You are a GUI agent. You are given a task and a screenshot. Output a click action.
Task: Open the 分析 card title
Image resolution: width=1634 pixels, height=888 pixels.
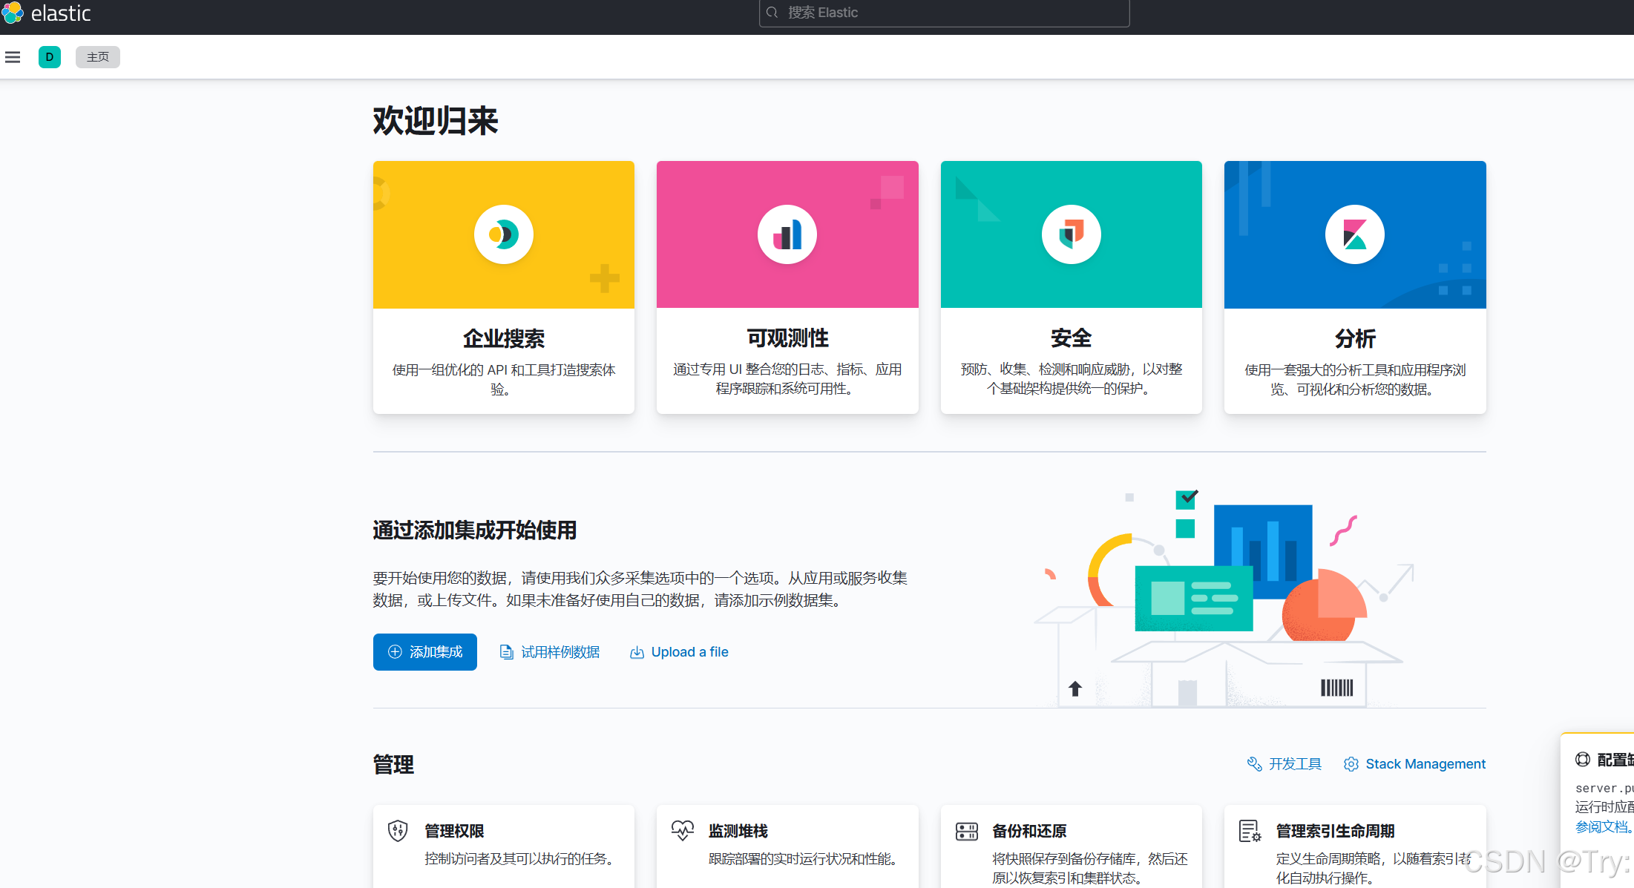click(x=1355, y=338)
